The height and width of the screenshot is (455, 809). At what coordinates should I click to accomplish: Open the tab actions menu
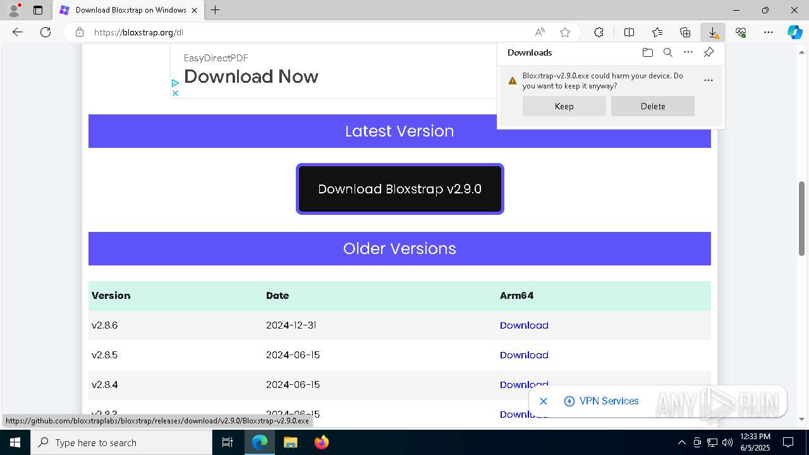(38, 10)
